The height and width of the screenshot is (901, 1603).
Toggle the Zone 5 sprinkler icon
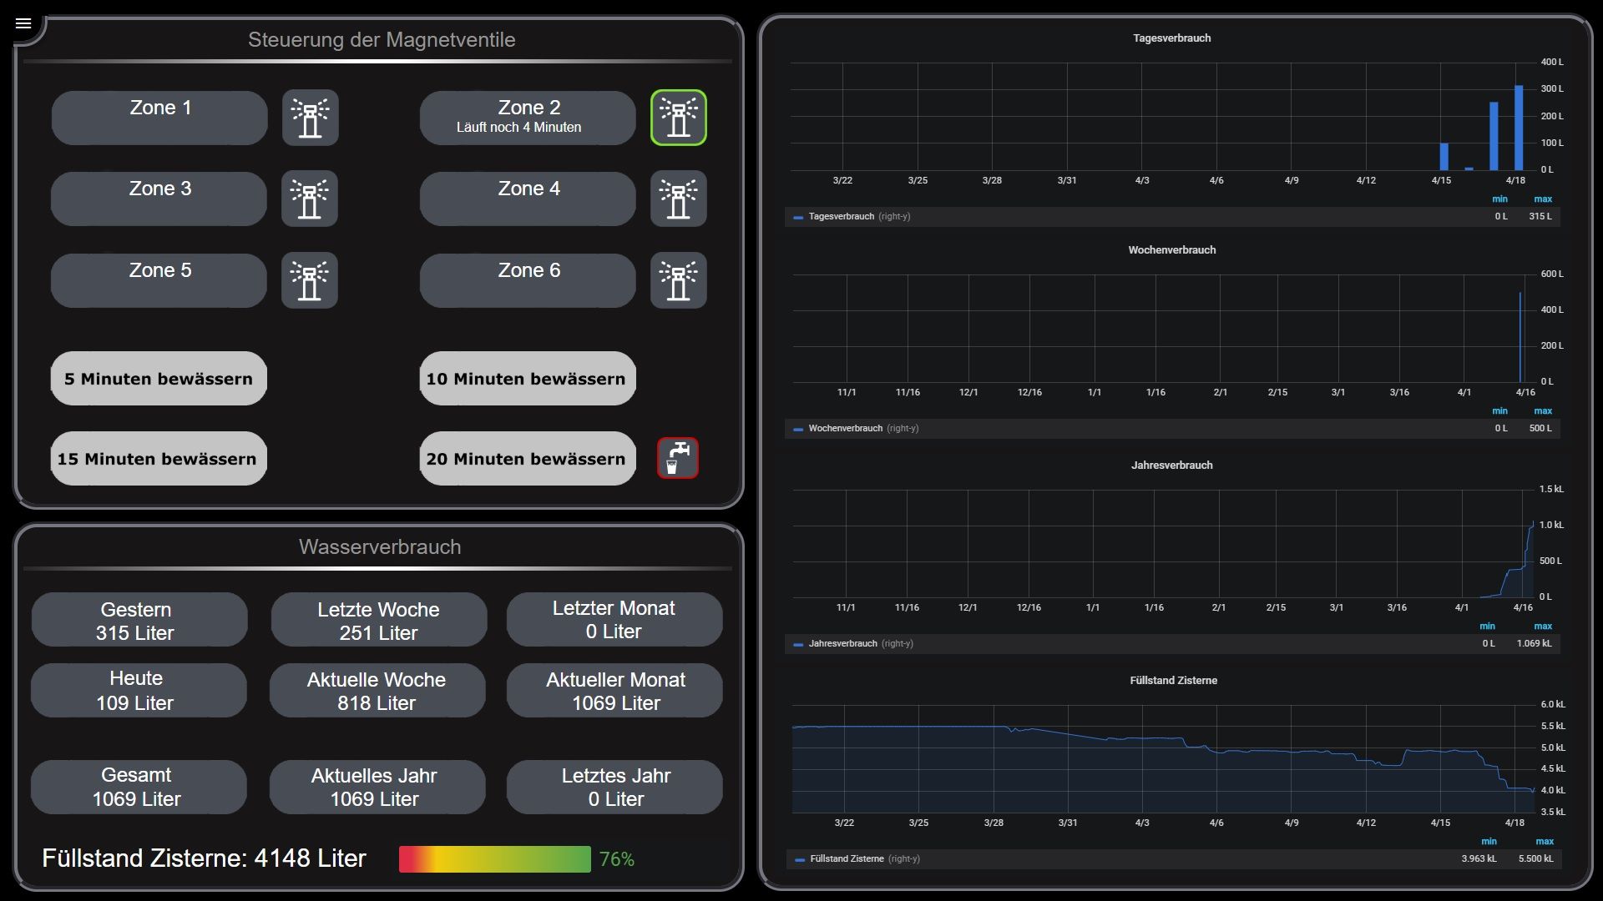tap(310, 280)
